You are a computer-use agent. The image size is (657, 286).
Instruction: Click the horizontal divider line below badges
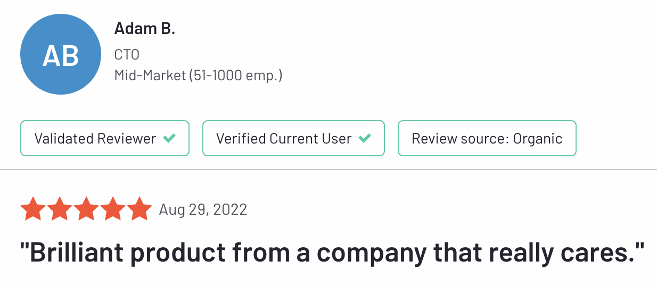tap(328, 170)
